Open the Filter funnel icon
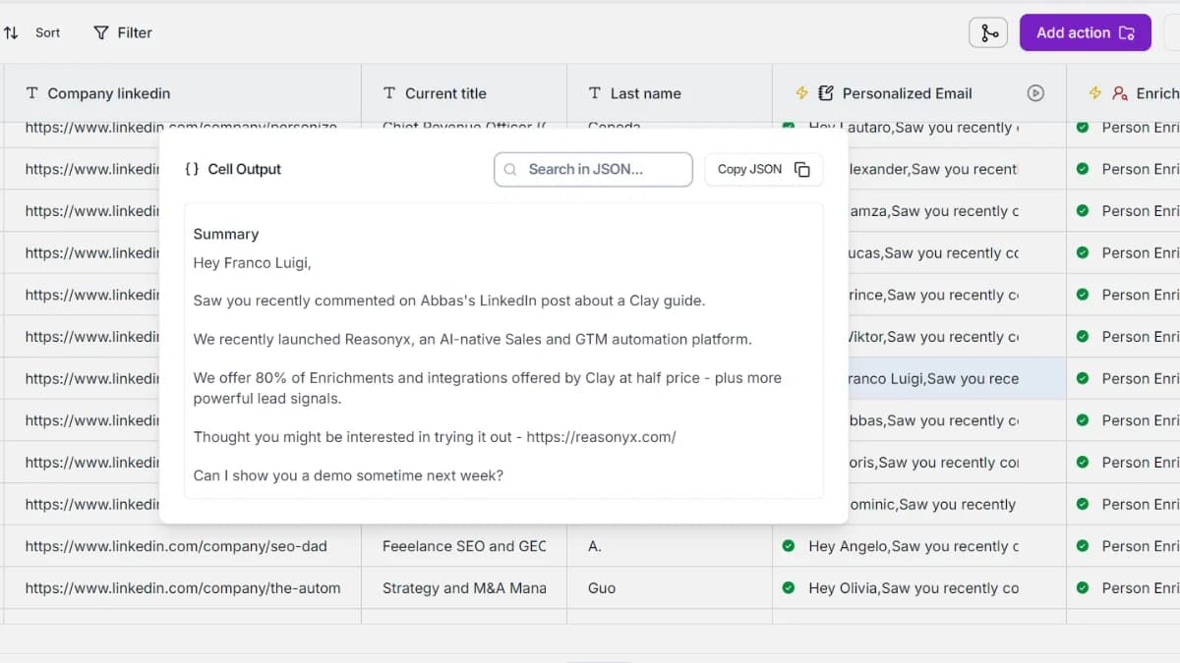 [x=99, y=31]
